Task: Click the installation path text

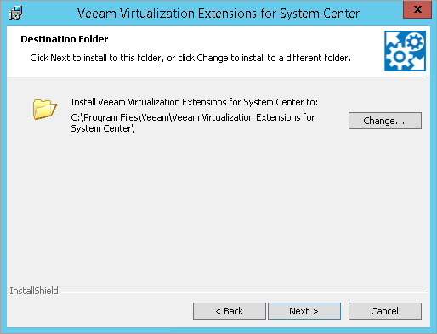Action: [193, 123]
